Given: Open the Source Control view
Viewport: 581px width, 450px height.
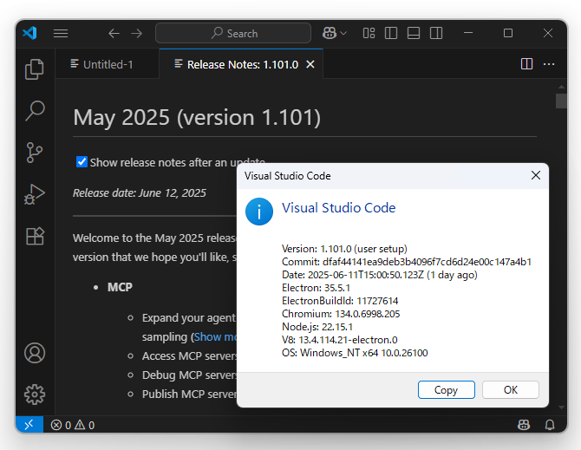Looking at the screenshot, I should click(35, 153).
